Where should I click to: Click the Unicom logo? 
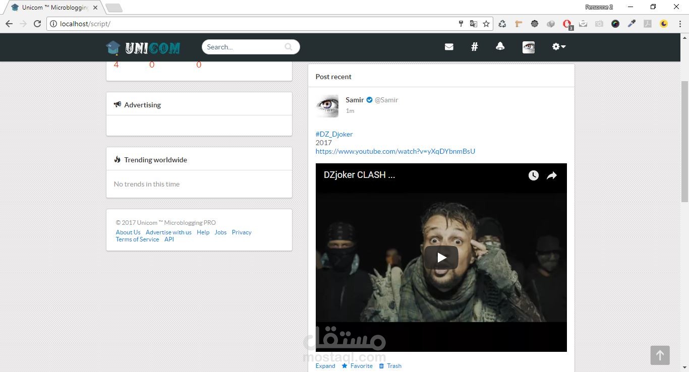click(x=143, y=47)
